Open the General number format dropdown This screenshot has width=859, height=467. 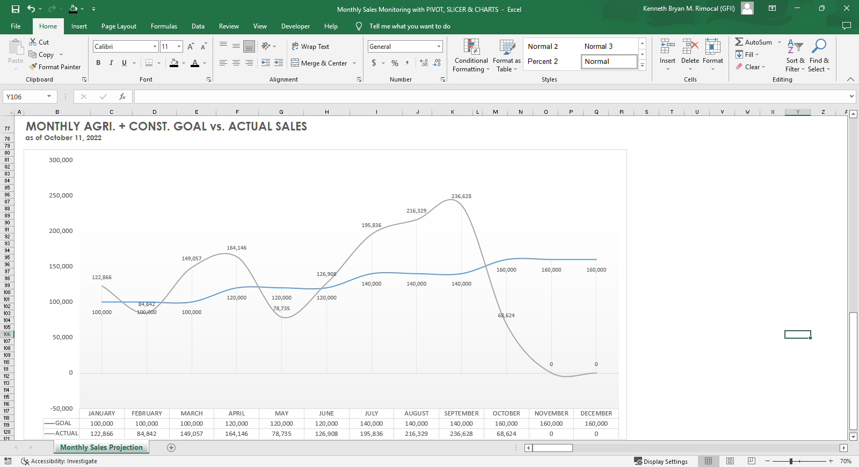pos(439,47)
